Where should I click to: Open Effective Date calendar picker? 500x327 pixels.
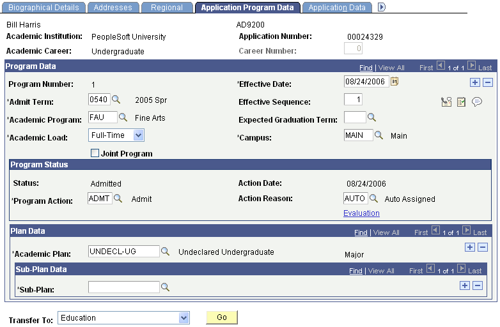click(395, 82)
